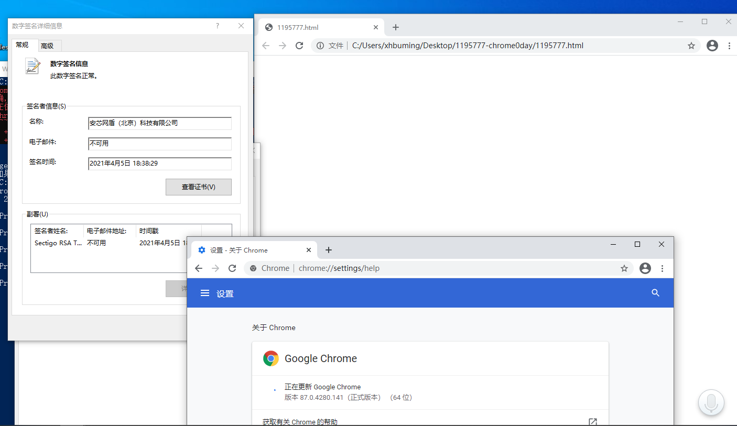Screen dimensions: 737x426
Task: Click version text 87.0.4280.141
Action: [321, 398]
